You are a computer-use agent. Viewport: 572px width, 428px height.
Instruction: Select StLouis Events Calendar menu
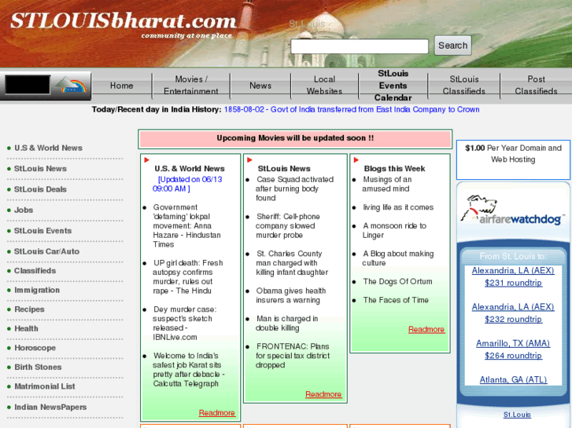393,86
